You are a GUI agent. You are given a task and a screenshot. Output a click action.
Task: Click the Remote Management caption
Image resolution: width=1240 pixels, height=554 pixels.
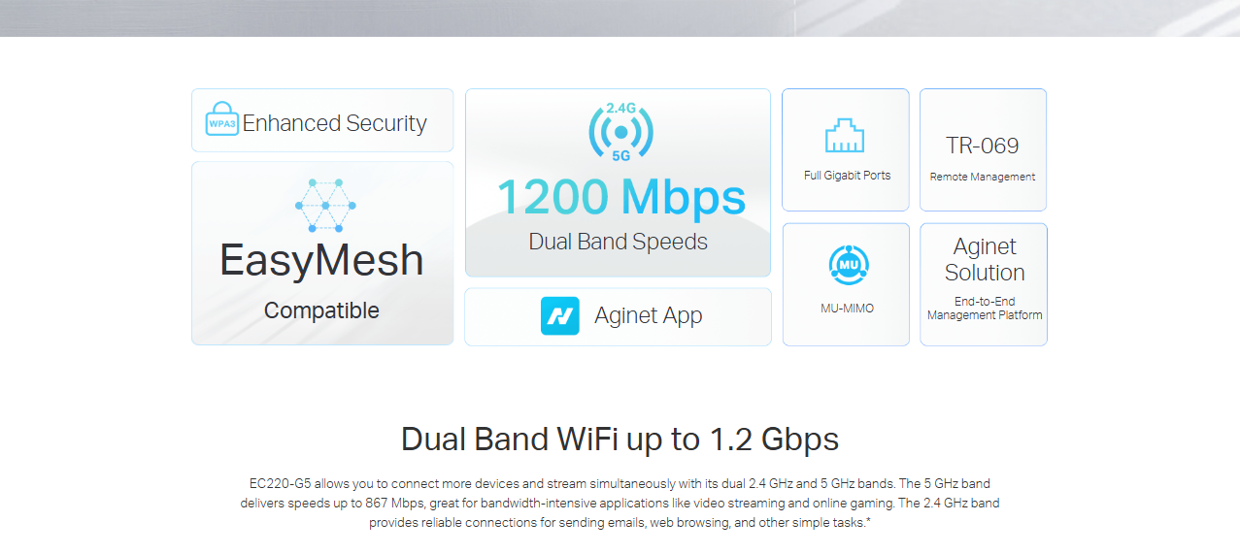pos(983,177)
